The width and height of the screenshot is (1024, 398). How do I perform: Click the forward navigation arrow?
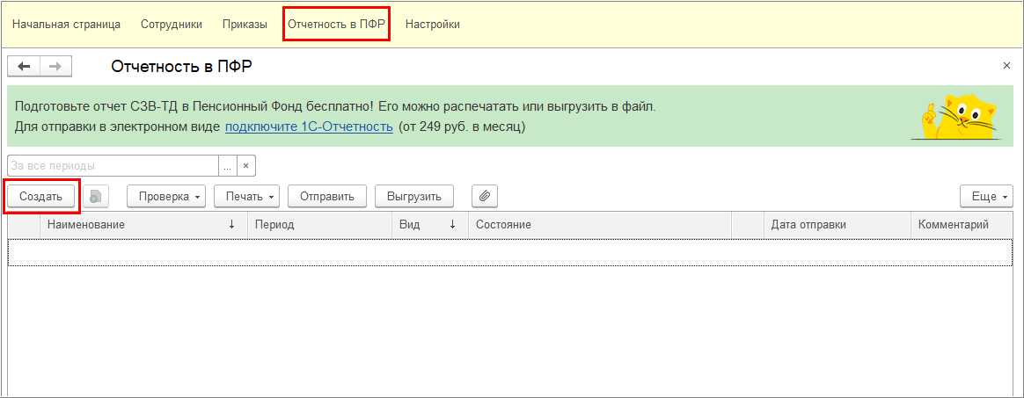[x=55, y=67]
